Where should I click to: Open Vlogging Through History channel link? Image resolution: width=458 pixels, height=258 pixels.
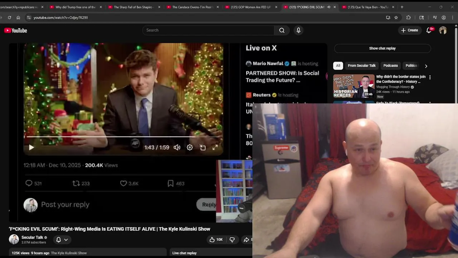pyautogui.click(x=393, y=87)
